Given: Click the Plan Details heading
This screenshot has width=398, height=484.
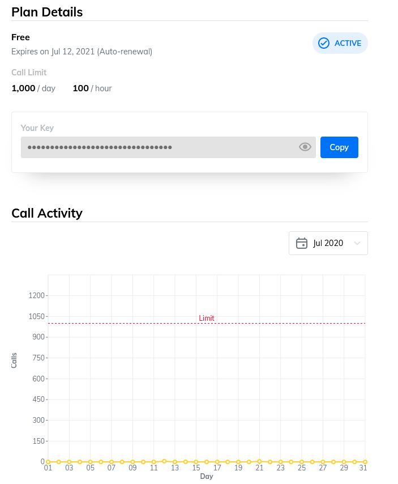Looking at the screenshot, I should pos(47,12).
